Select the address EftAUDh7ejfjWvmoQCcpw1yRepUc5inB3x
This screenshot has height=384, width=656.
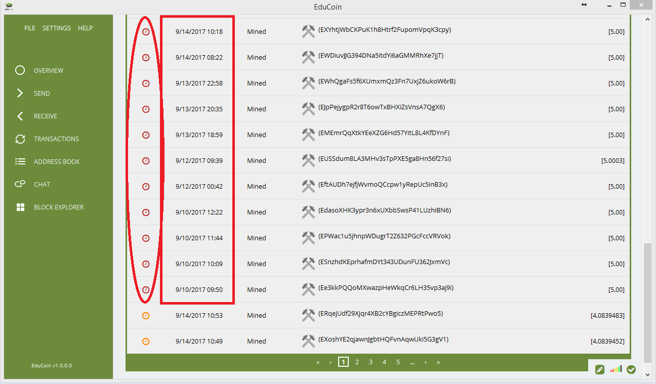(383, 185)
